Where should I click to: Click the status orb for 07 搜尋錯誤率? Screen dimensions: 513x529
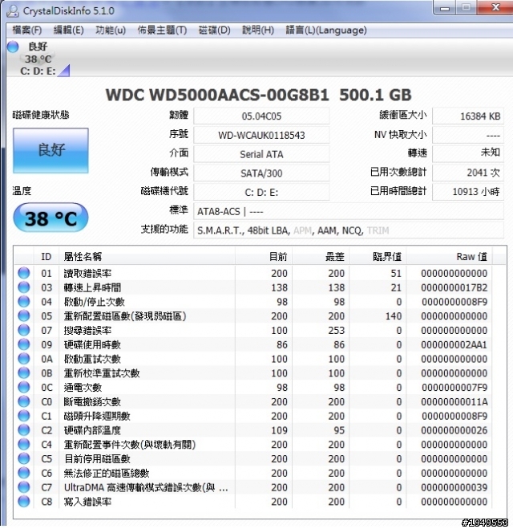pos(24,330)
